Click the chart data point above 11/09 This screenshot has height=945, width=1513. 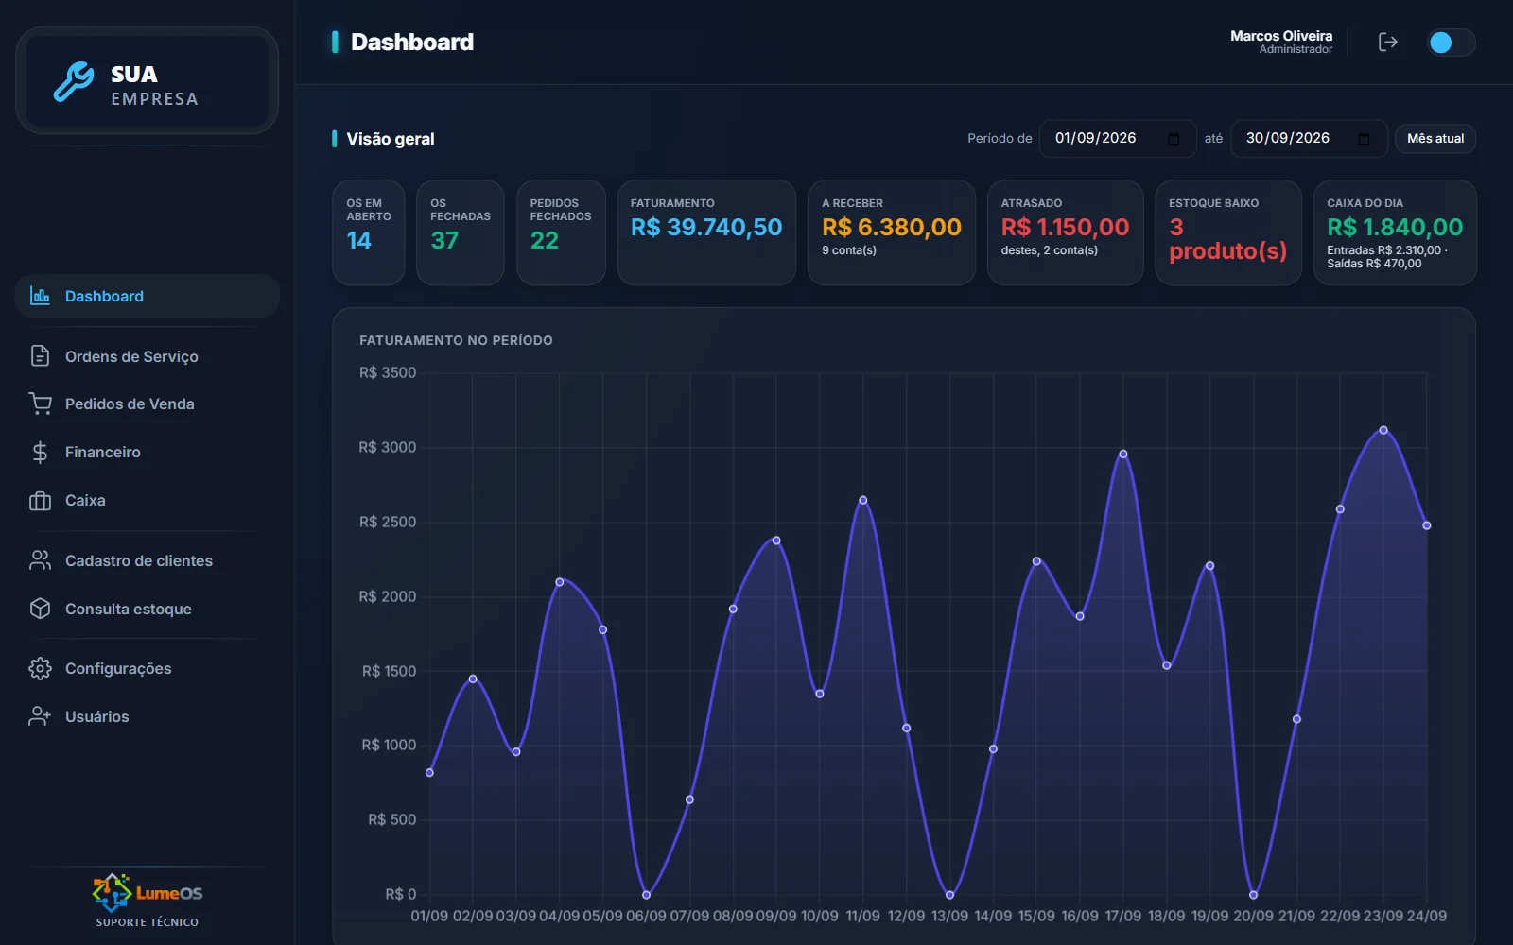[x=862, y=500]
